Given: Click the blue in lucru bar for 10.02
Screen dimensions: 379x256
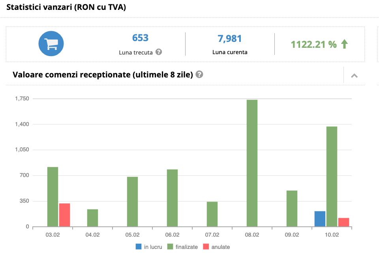Looking at the screenshot, I should pos(320,219).
